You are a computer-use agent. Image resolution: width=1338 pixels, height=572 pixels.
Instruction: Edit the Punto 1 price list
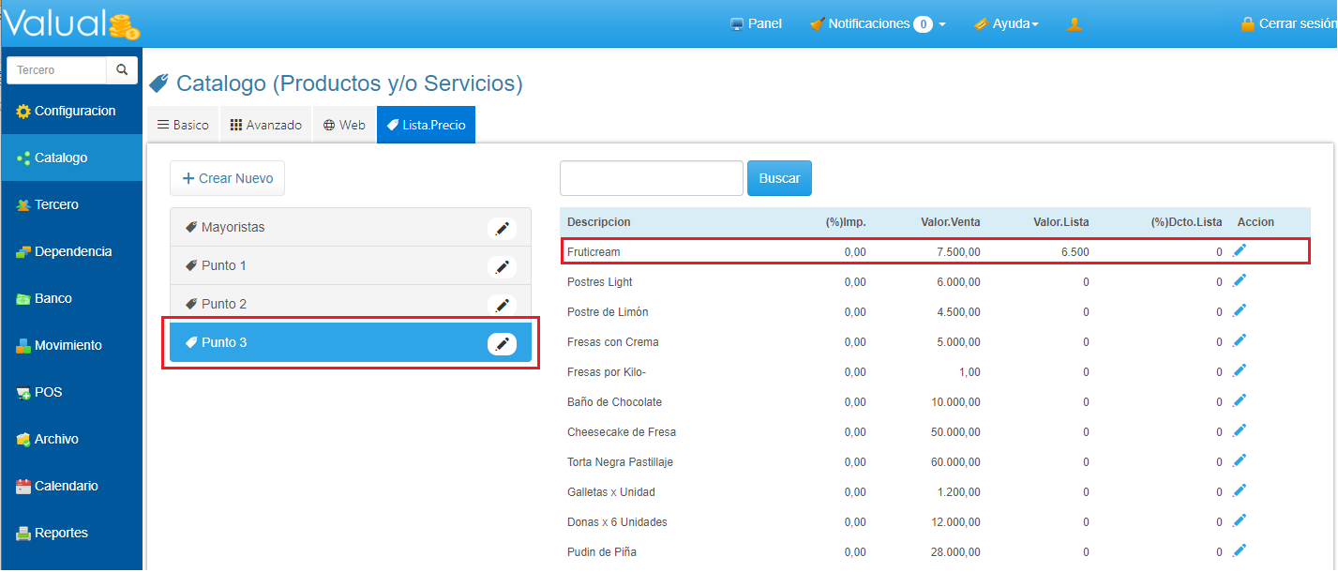pyautogui.click(x=502, y=267)
